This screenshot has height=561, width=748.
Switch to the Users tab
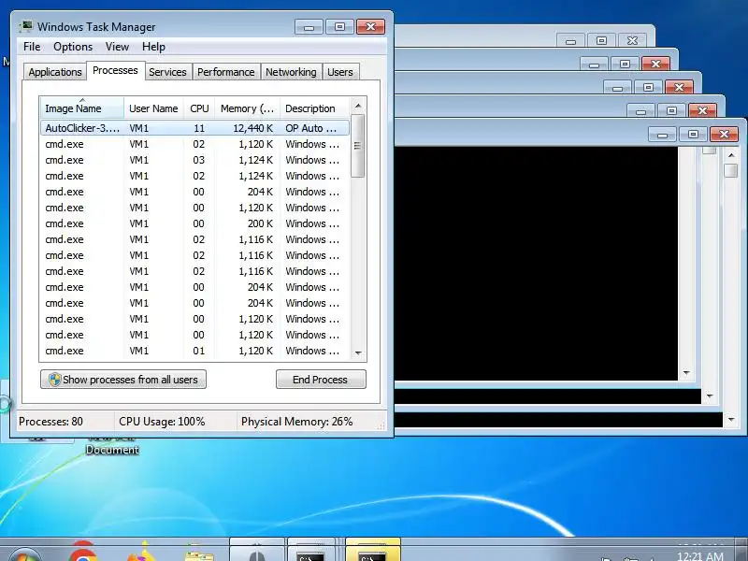pos(340,72)
